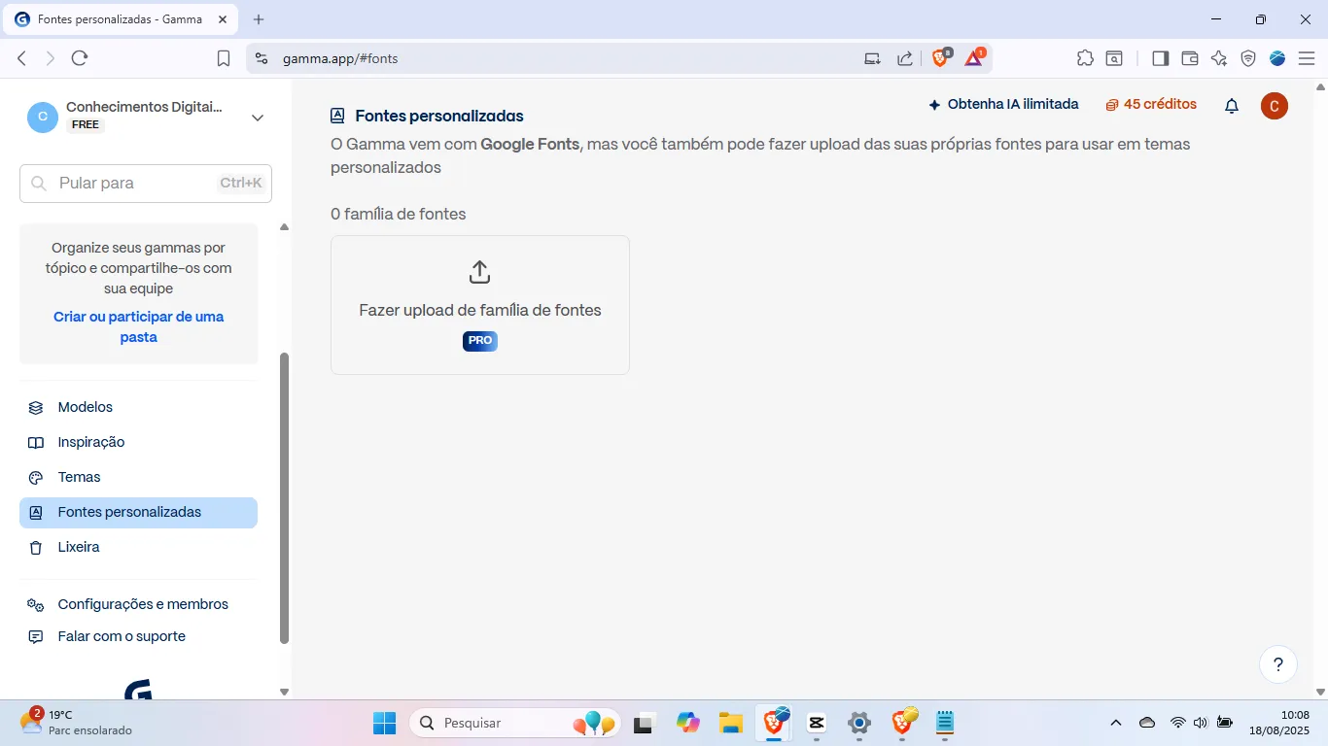
Task: Show hidden system tray icons chevron
Action: click(x=1116, y=724)
